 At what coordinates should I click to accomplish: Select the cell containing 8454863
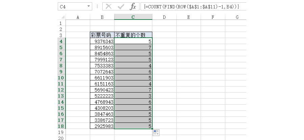point(102,53)
